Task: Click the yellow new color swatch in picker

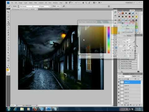Action: [114, 30]
